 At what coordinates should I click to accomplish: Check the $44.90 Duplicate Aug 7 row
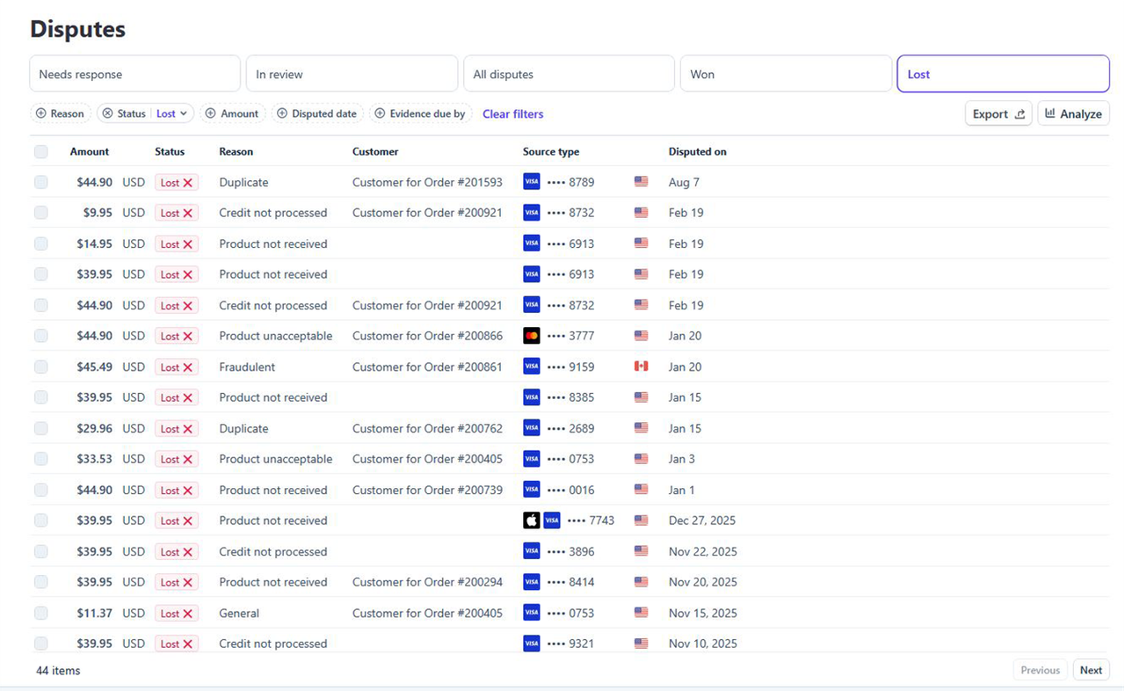point(41,182)
